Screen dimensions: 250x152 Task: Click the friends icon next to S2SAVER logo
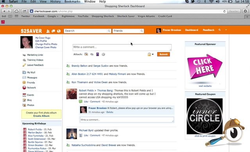click(x=48, y=31)
